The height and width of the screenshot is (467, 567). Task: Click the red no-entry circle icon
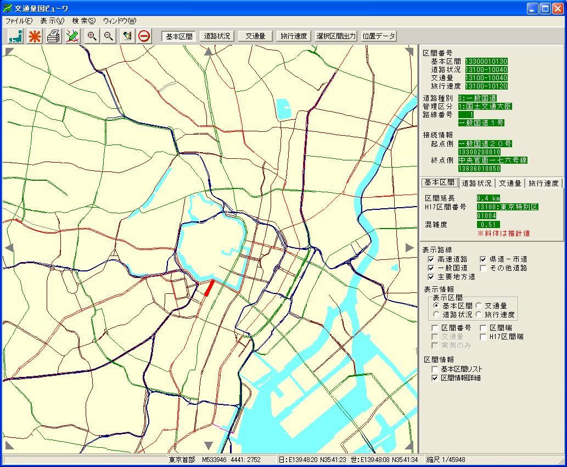[144, 36]
